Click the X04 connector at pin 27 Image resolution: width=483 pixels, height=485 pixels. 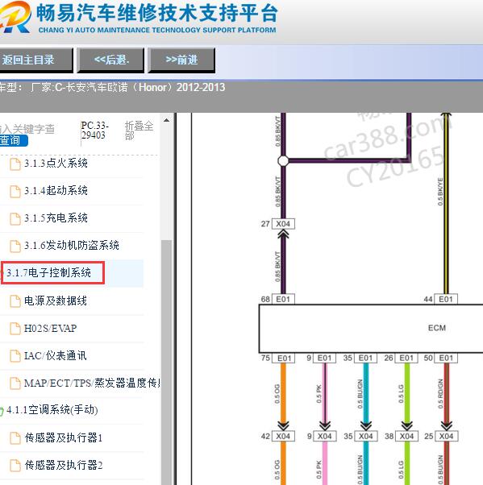[x=283, y=224]
